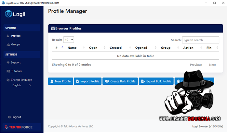Image resolution: width=228 pixels, height=133 pixels.
Task: Click 'Copyright © Teknikforce Ventures LLC' text
Action: pos(71,126)
